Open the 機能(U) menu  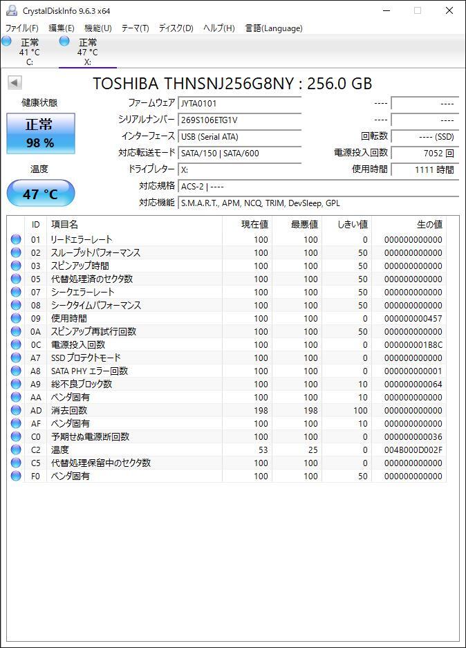click(98, 28)
